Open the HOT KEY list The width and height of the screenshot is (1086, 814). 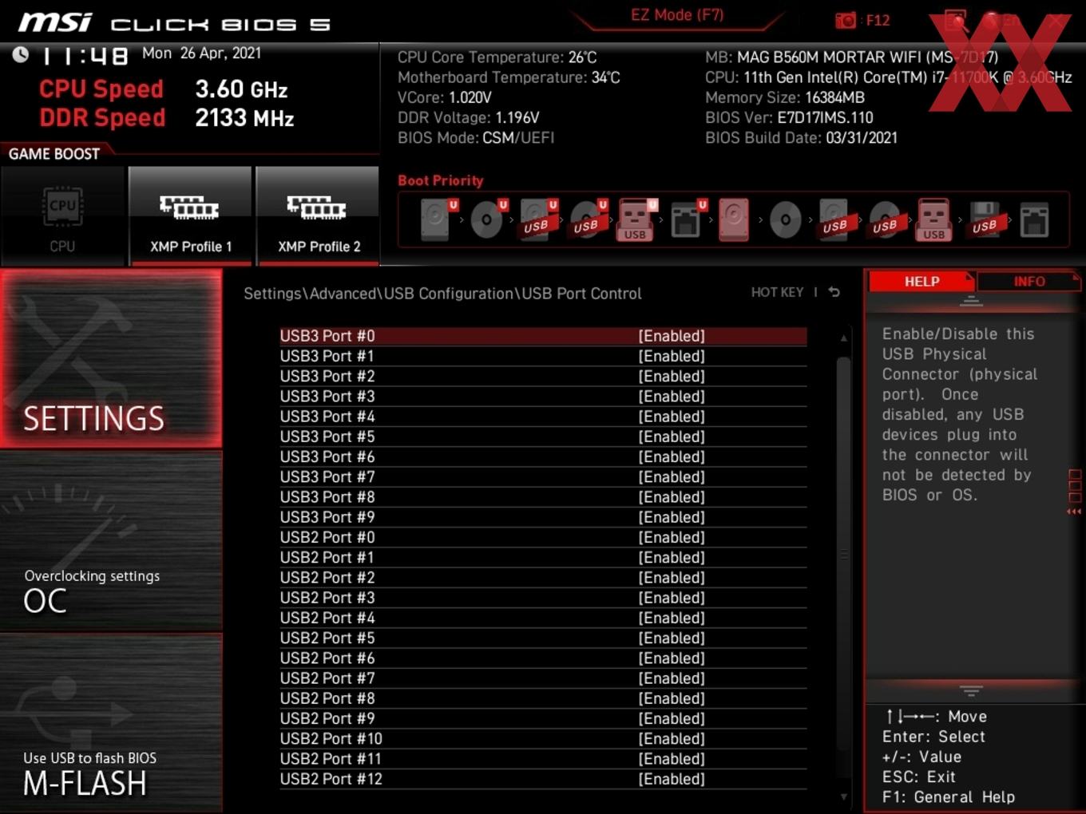tap(777, 292)
